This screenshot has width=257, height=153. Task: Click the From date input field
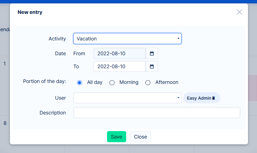click(x=119, y=53)
